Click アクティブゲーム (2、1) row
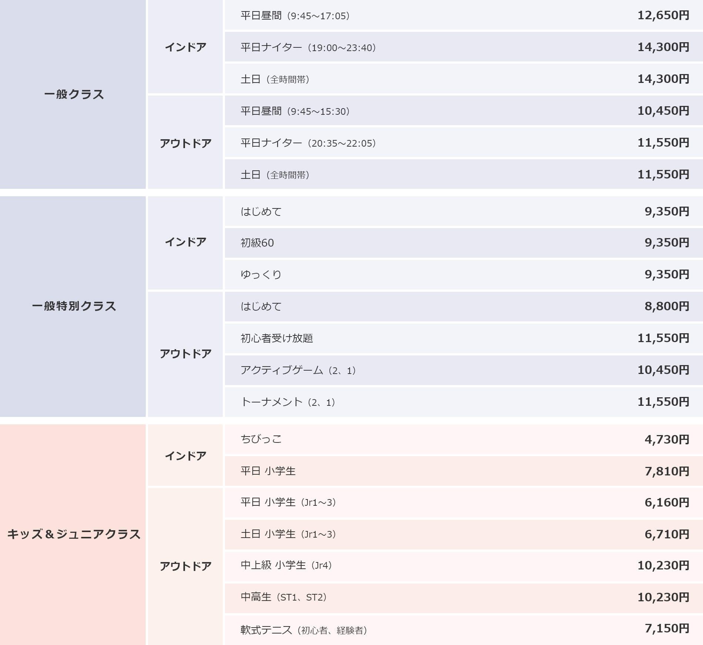 (298, 370)
